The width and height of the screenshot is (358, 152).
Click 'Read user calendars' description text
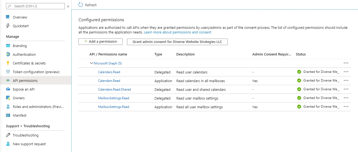click(192, 72)
